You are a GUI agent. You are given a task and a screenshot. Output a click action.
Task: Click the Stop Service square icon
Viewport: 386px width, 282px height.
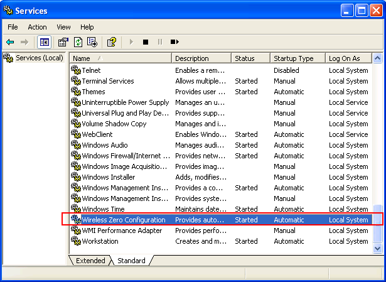click(146, 42)
